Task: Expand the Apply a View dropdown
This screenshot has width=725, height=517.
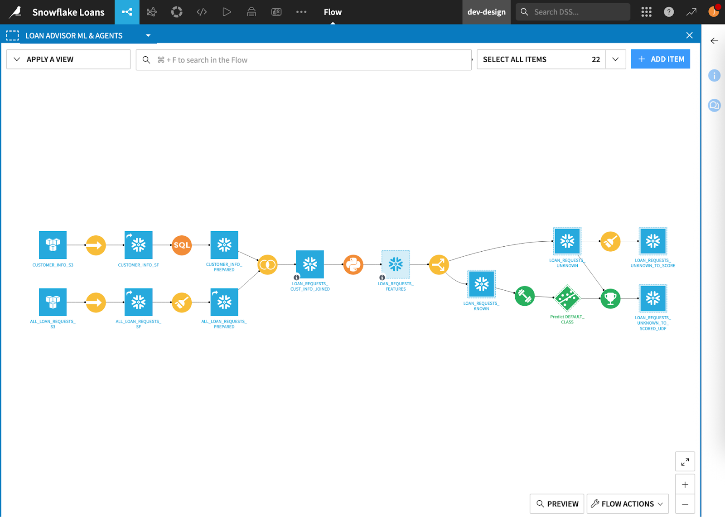Action: click(x=68, y=59)
